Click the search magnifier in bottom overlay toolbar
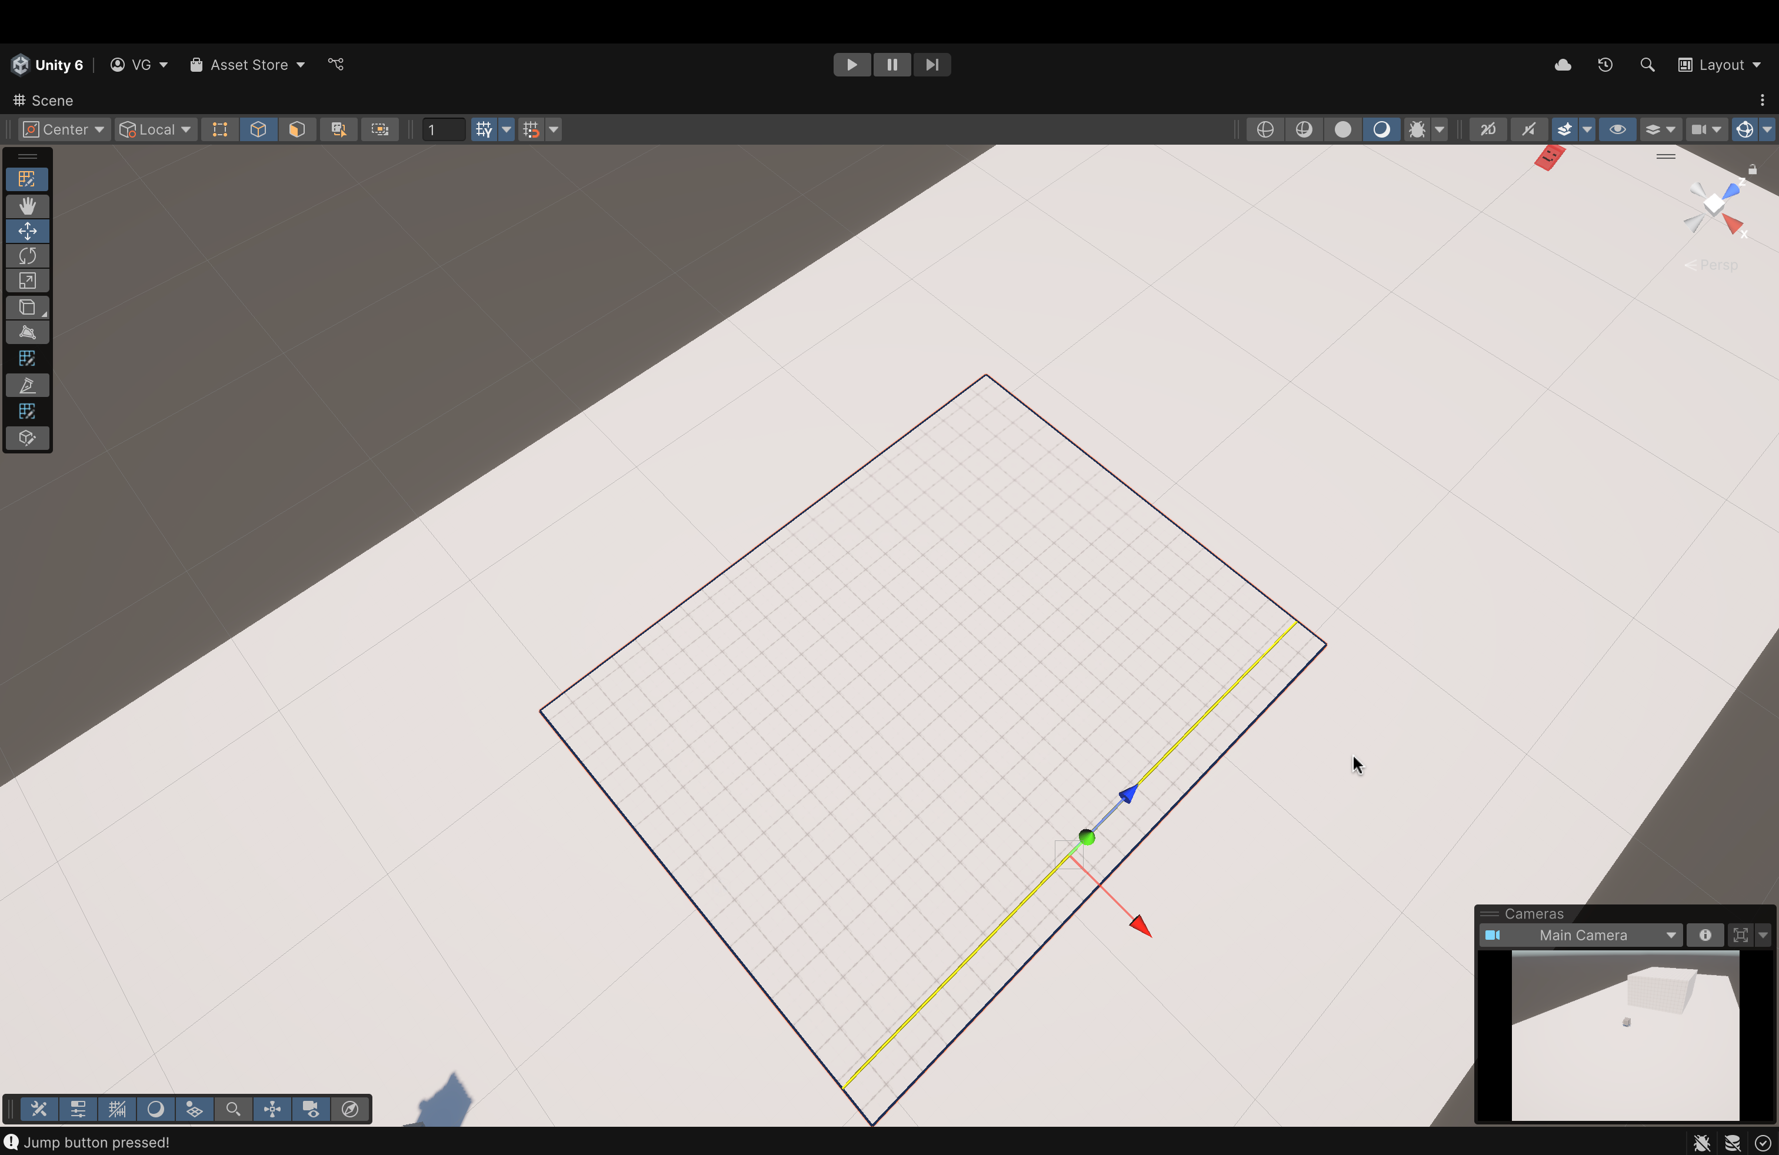1779x1155 pixels. point(233,1110)
